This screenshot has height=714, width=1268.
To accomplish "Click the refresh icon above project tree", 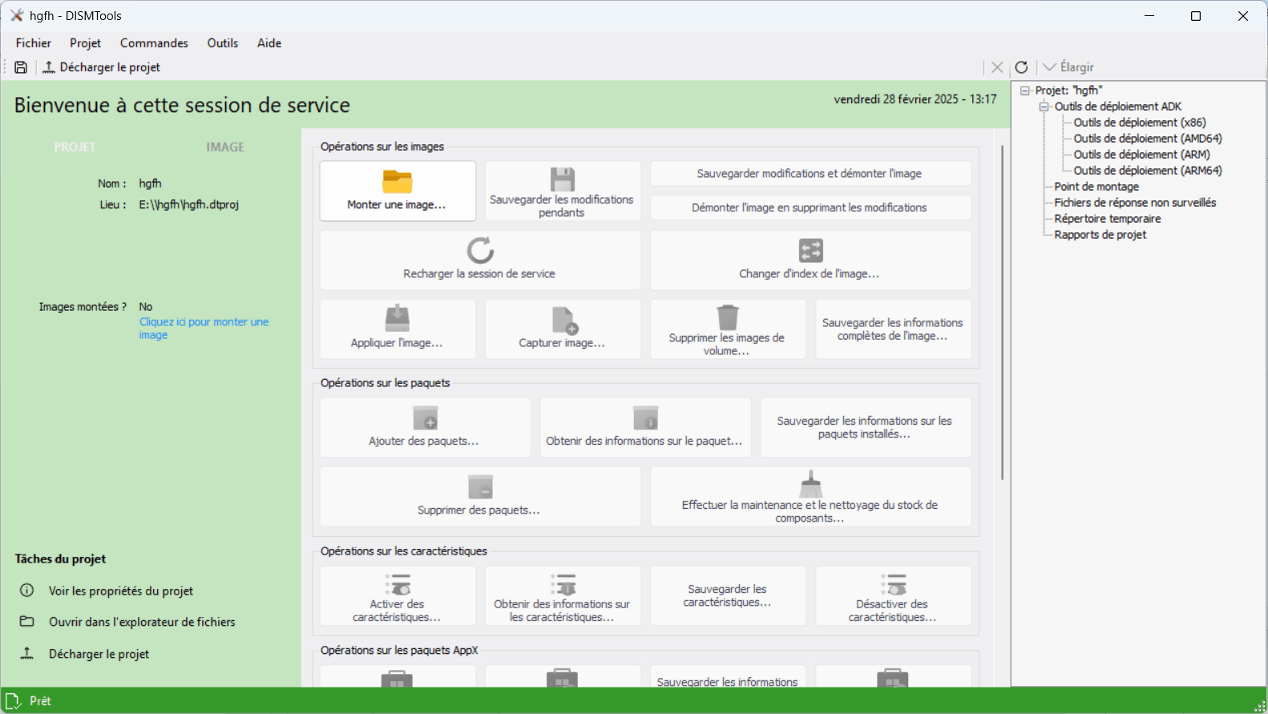I will point(1021,67).
